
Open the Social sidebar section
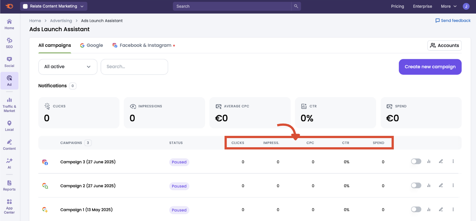click(x=9, y=62)
